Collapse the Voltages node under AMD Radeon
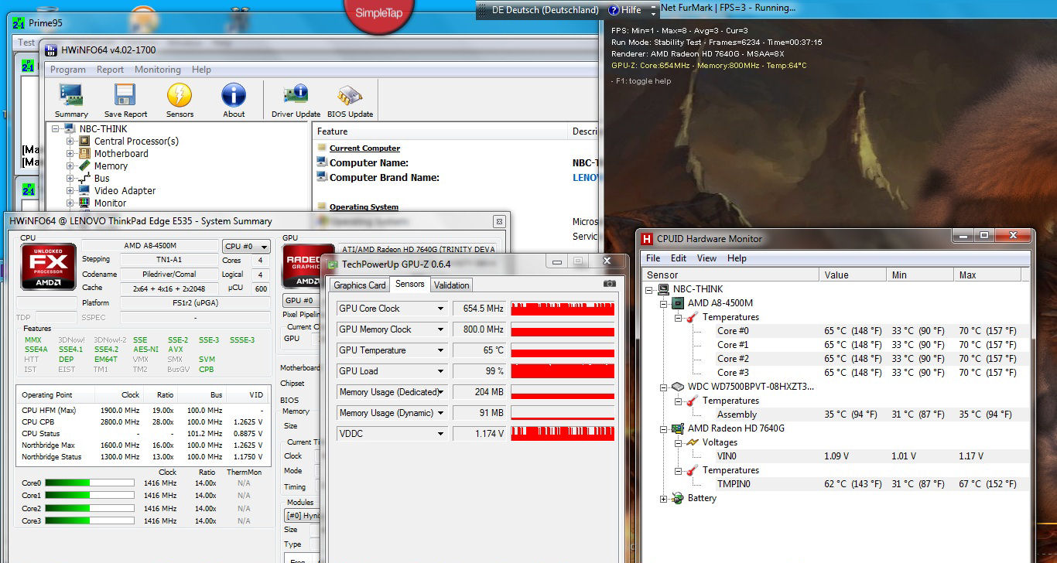1057x563 pixels. (x=678, y=443)
